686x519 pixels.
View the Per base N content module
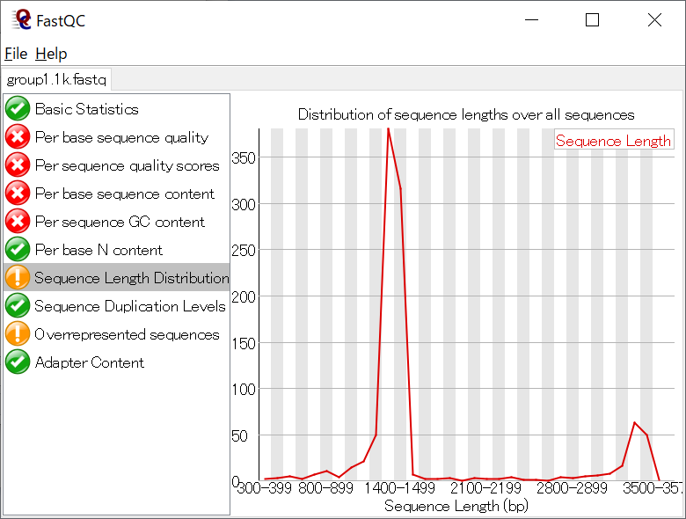click(x=116, y=249)
